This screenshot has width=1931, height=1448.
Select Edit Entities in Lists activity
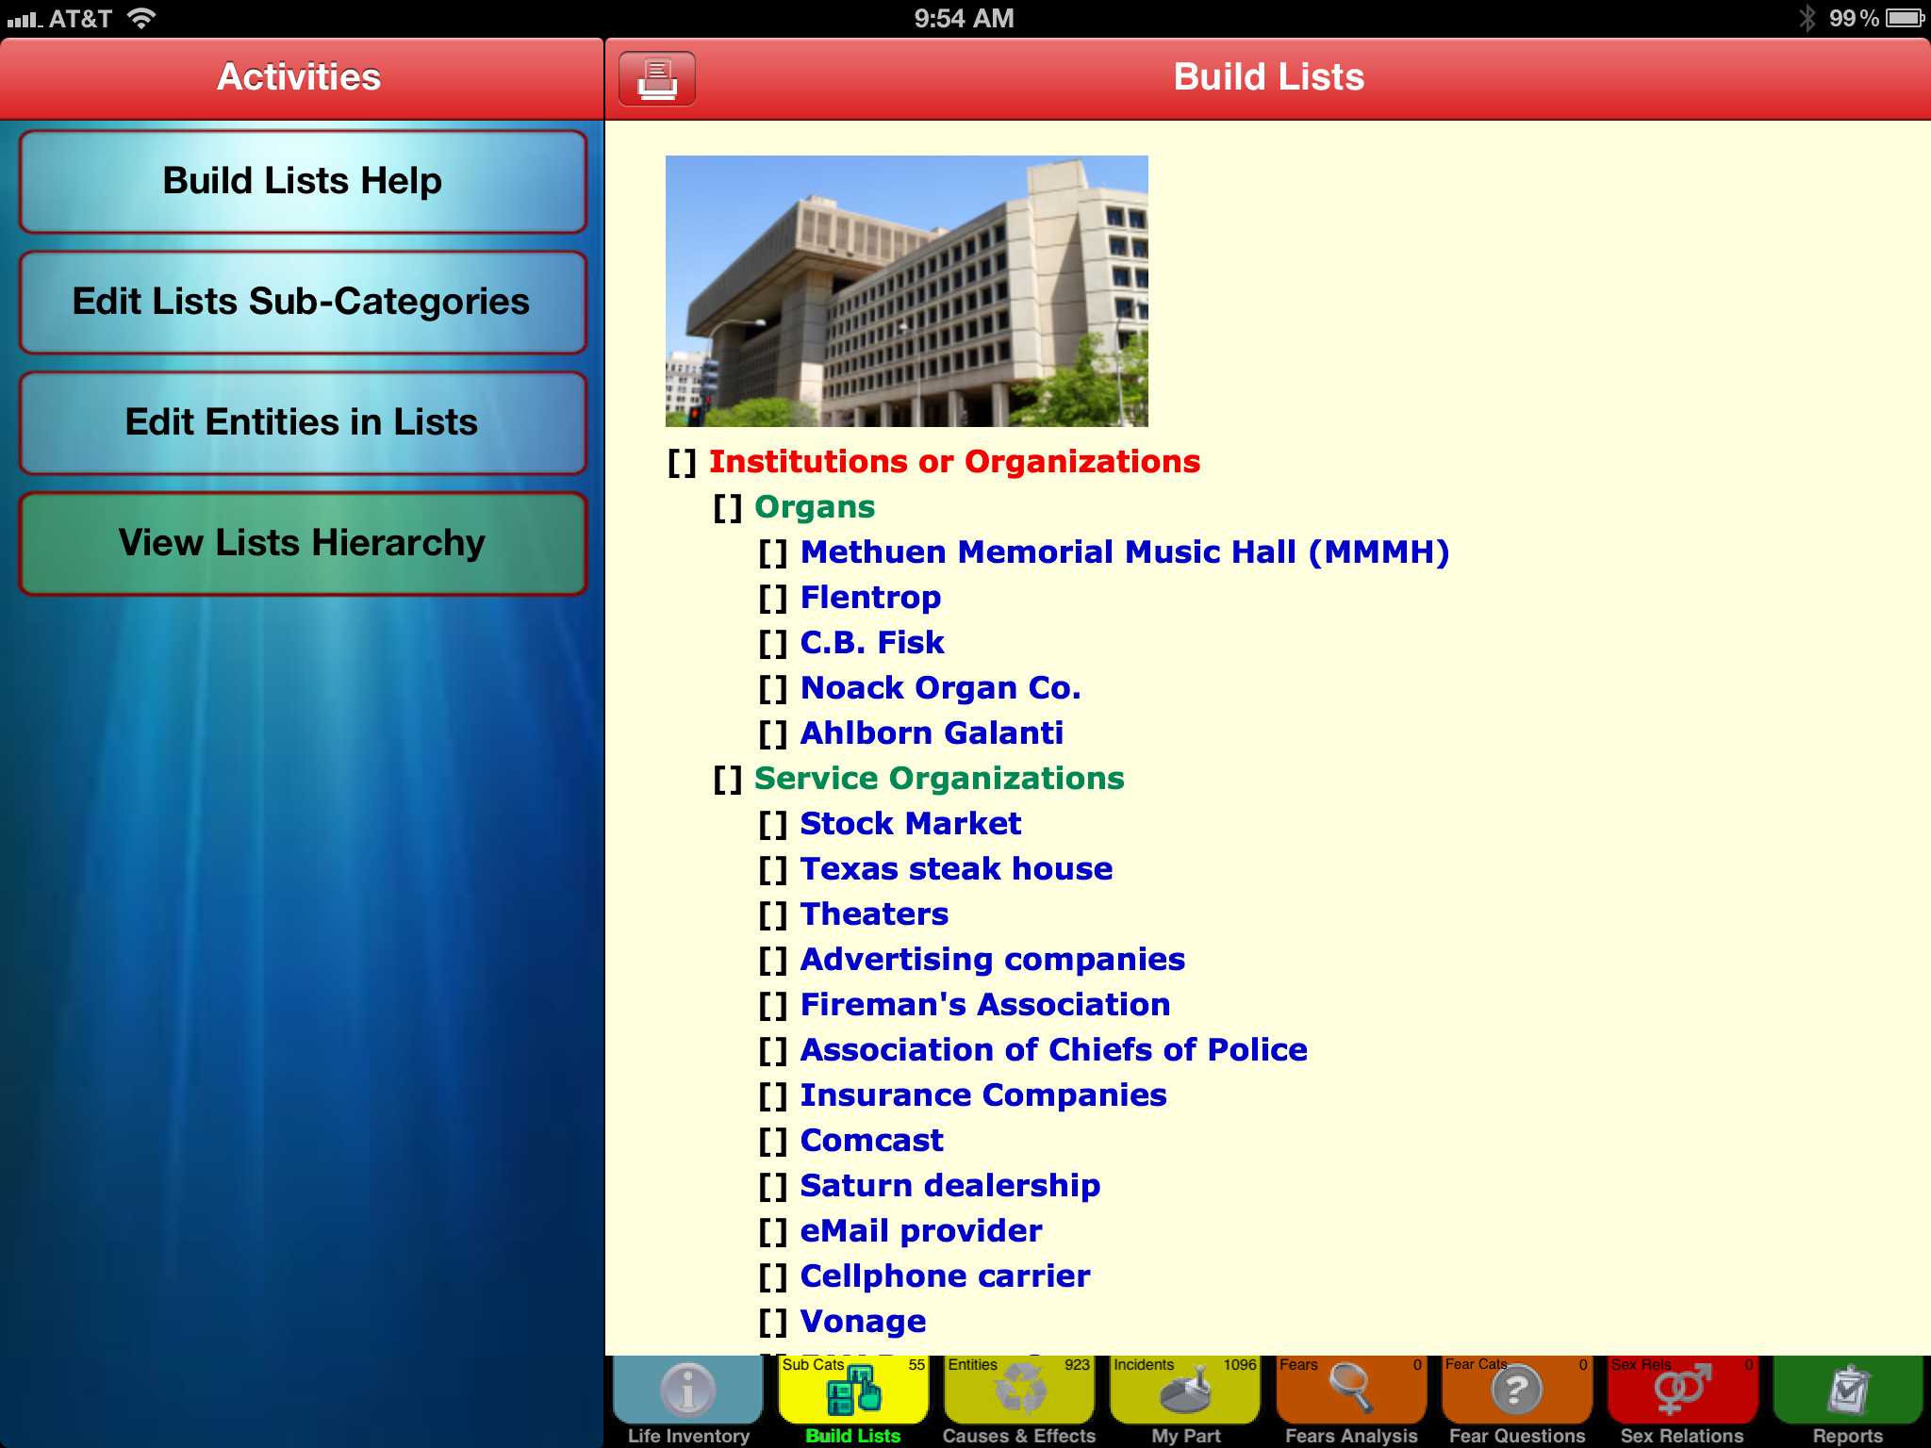[302, 422]
